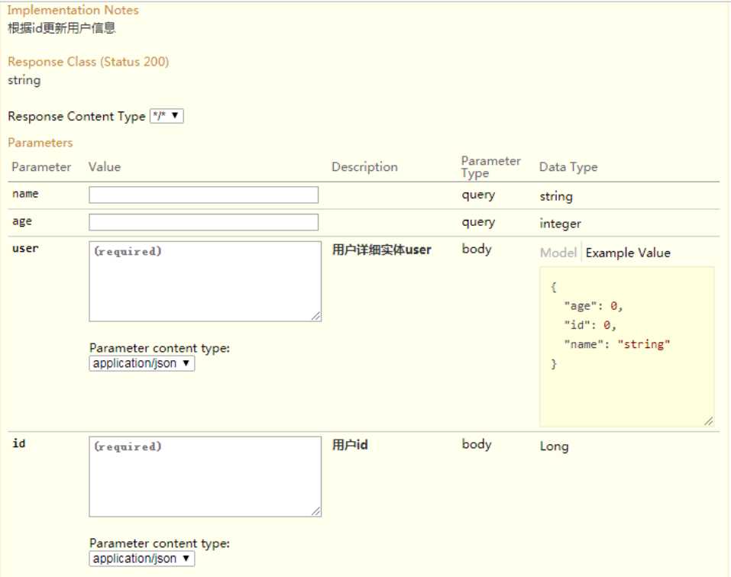Viewport: 731px width, 577px height.
Task: Click the Parameter Type column header
Action: click(x=491, y=166)
